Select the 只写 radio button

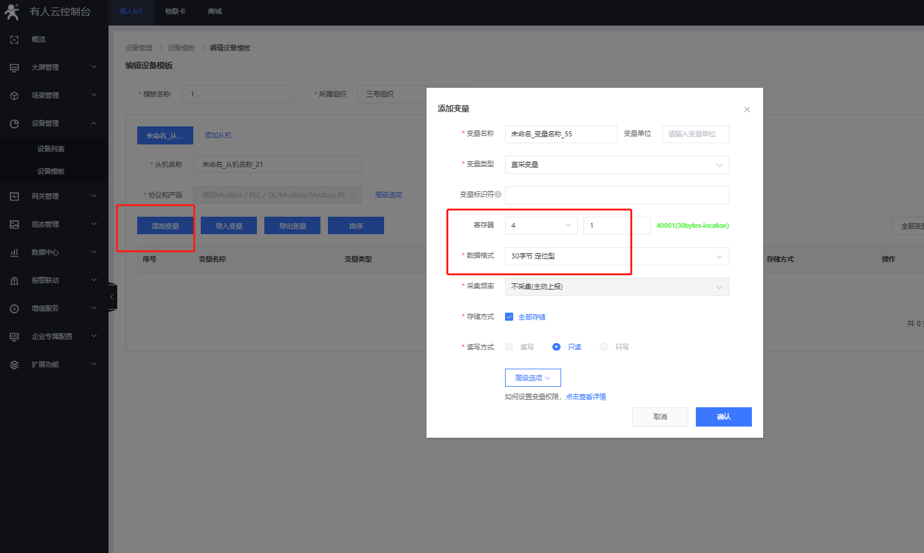point(604,347)
